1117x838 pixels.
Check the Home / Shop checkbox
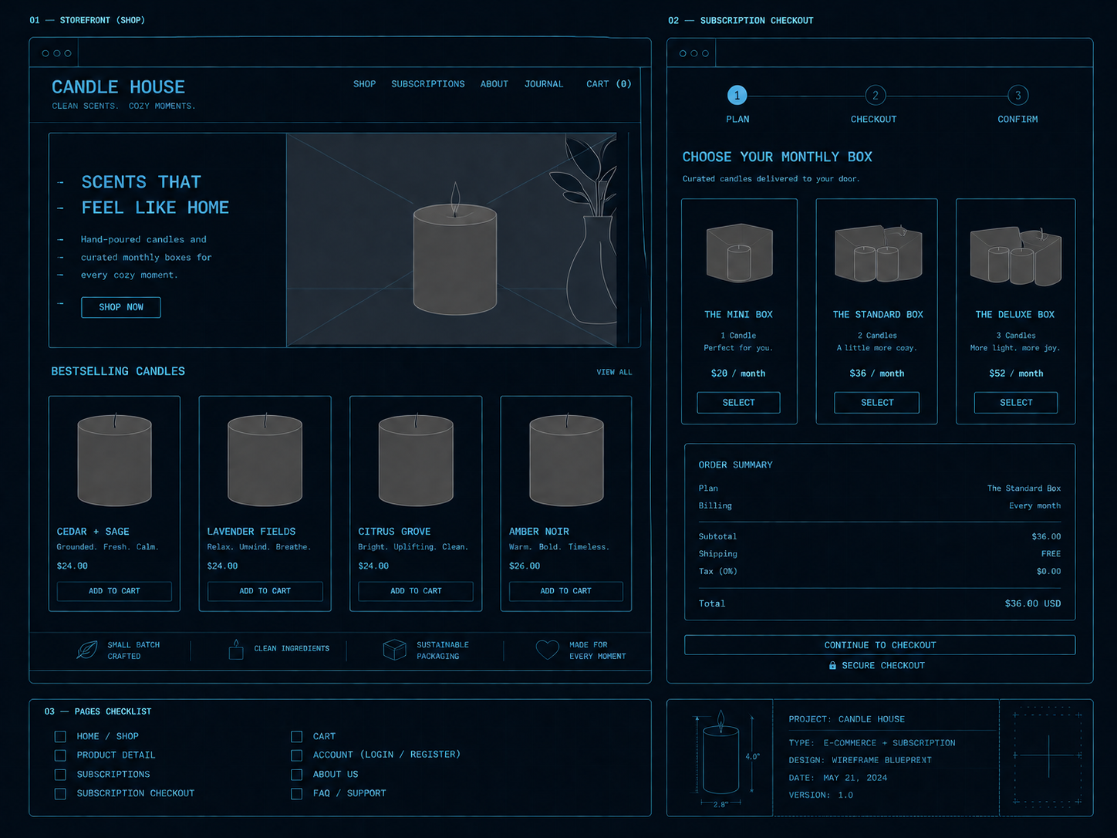60,736
